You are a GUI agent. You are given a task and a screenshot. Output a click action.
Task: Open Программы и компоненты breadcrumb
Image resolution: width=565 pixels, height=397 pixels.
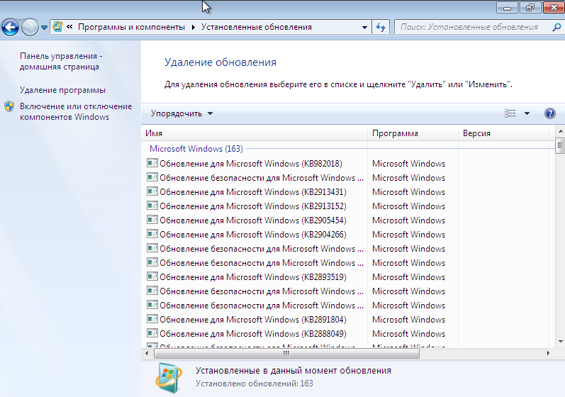click(131, 27)
